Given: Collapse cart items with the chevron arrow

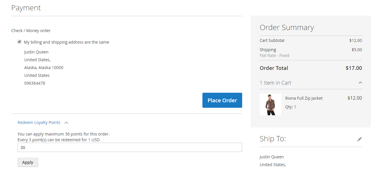Looking at the screenshot, I should coord(360,83).
